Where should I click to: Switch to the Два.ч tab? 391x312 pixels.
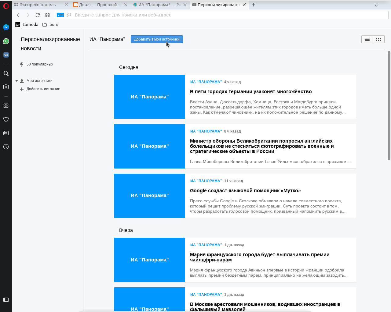[x=100, y=5]
